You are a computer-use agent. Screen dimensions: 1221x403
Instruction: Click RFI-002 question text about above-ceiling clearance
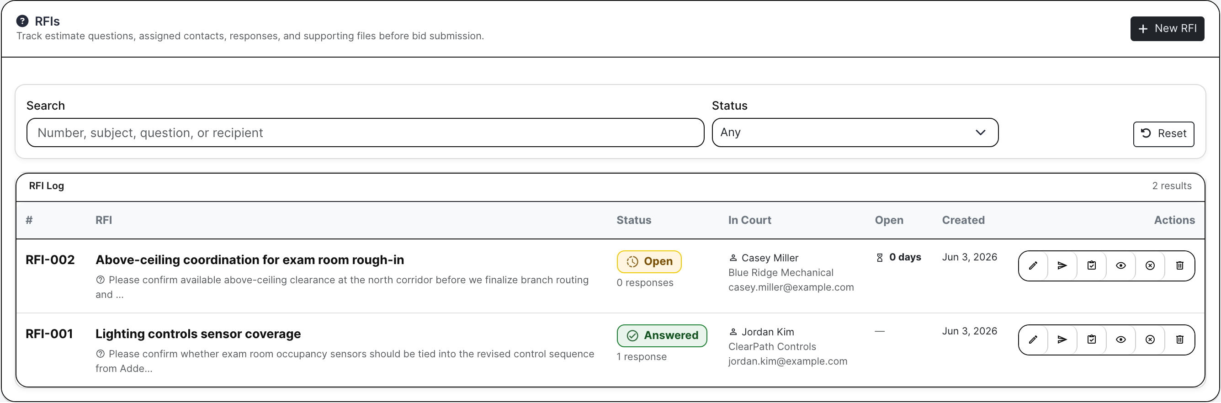[x=342, y=287]
